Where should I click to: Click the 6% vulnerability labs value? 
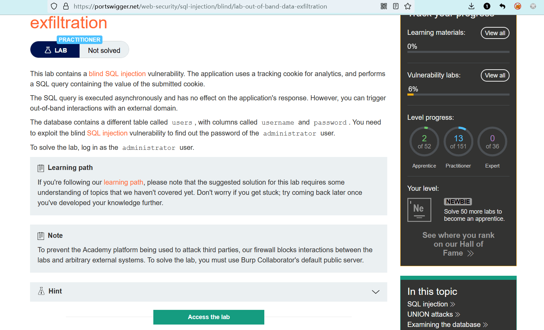tap(413, 89)
